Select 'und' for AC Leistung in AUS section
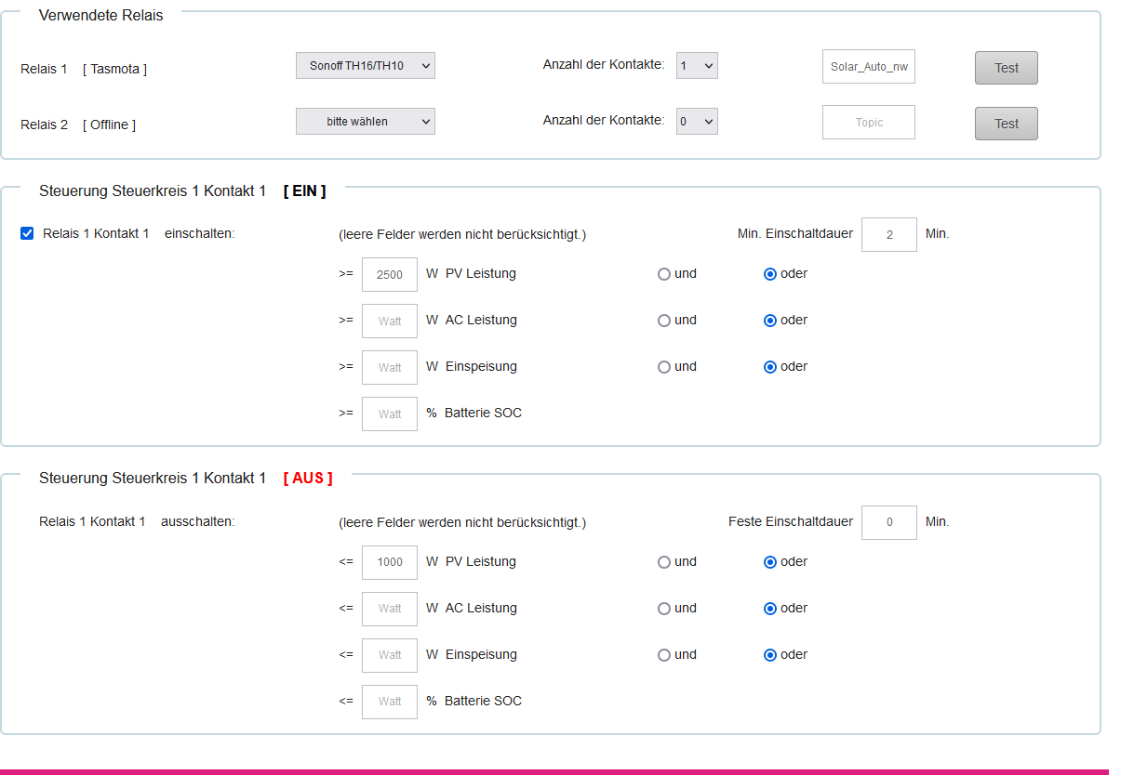 point(664,609)
